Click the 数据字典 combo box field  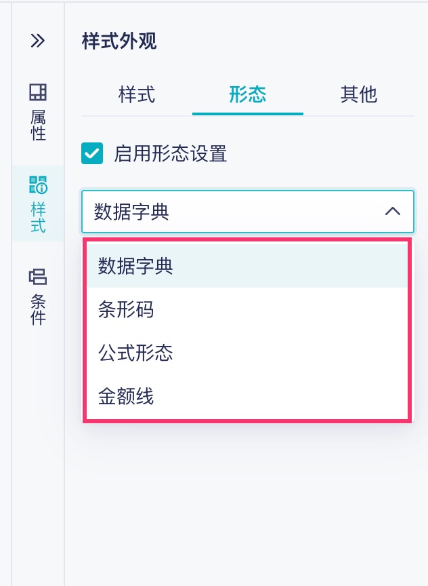pos(230,212)
